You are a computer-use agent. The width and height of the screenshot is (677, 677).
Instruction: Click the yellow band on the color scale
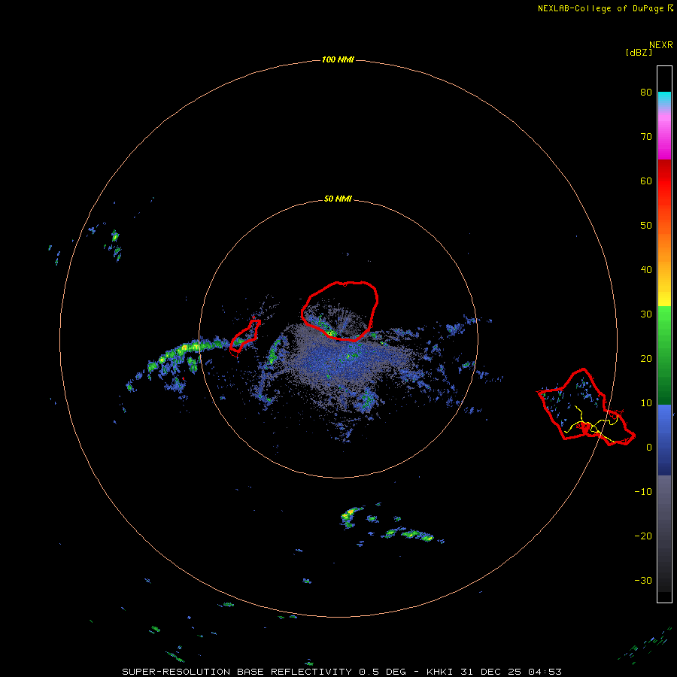coord(664,299)
